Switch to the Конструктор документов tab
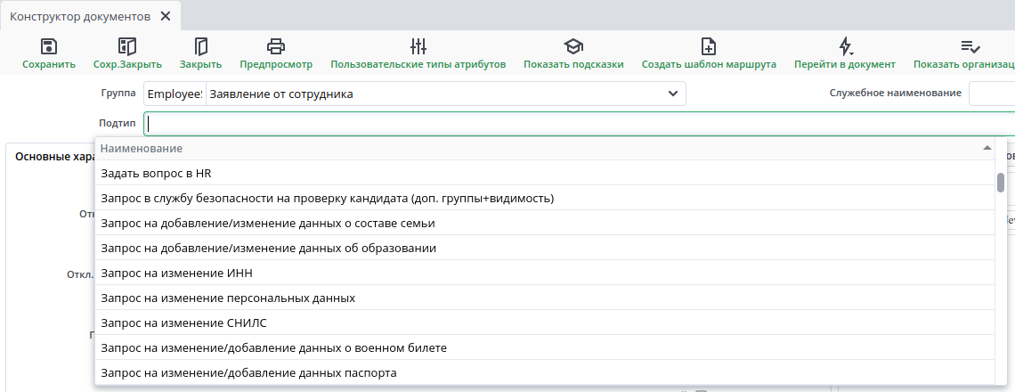1015x392 pixels. click(x=80, y=16)
